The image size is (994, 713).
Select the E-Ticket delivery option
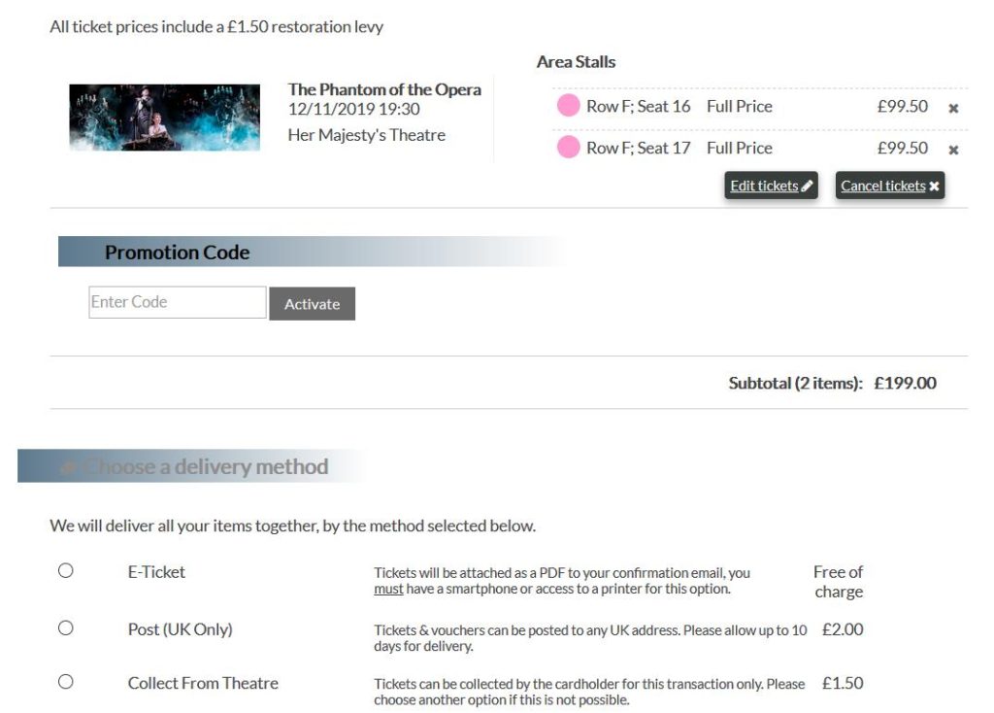[66, 571]
